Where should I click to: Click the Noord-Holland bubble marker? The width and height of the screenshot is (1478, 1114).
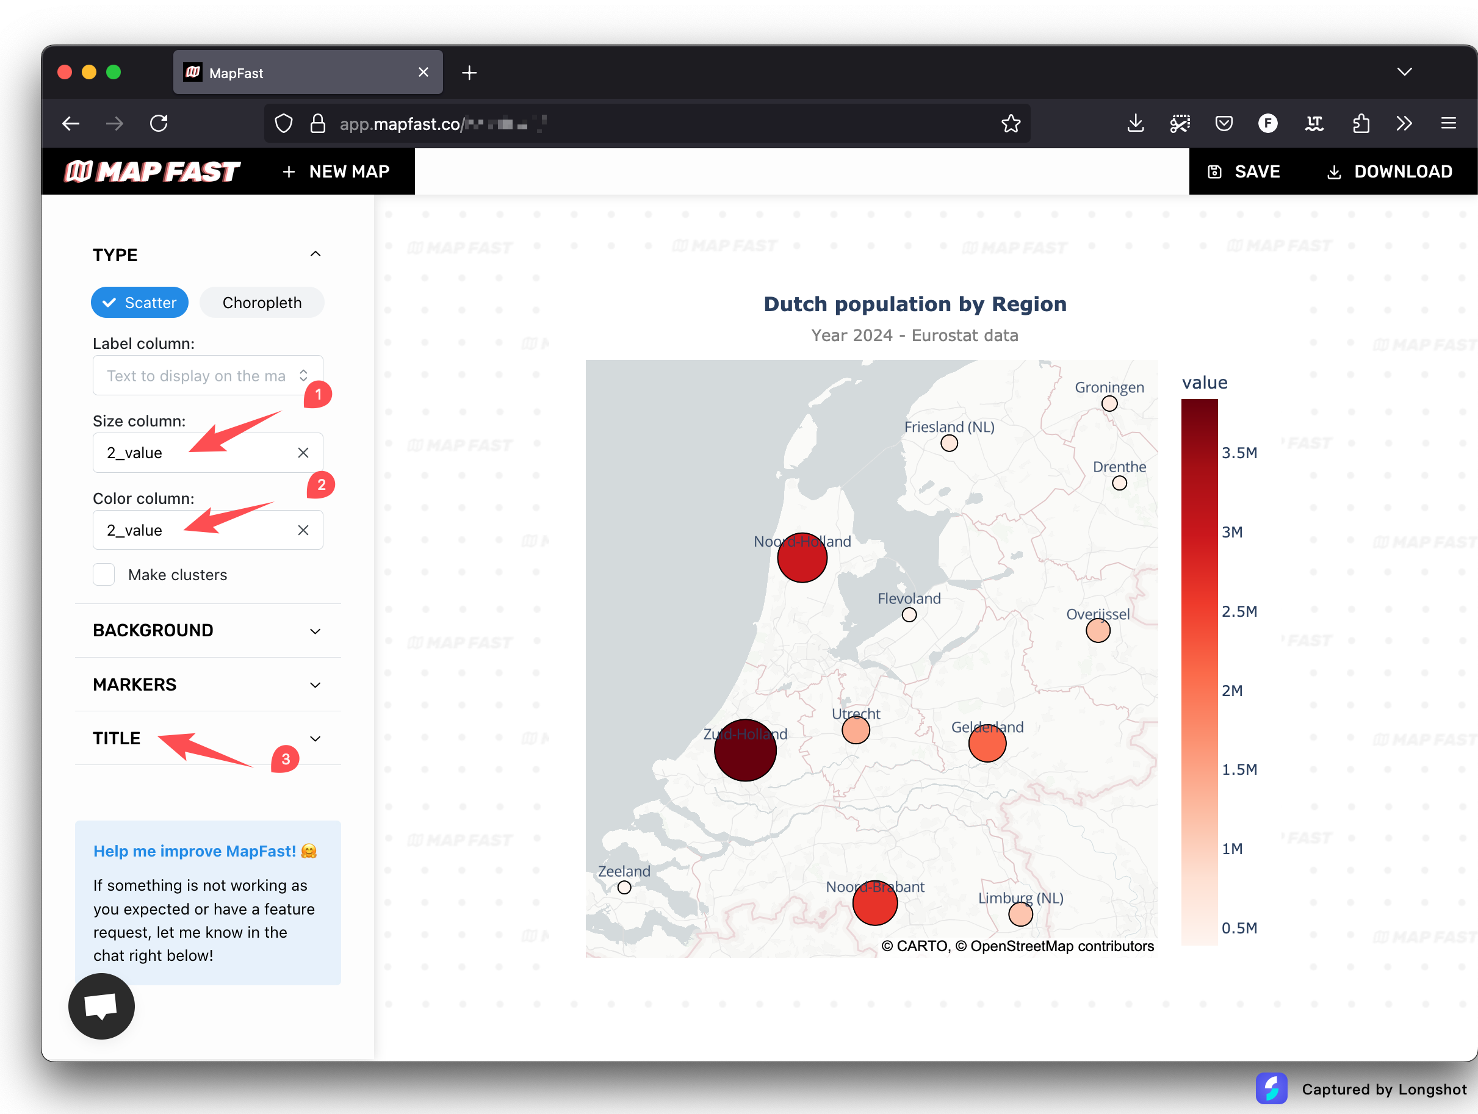[802, 558]
